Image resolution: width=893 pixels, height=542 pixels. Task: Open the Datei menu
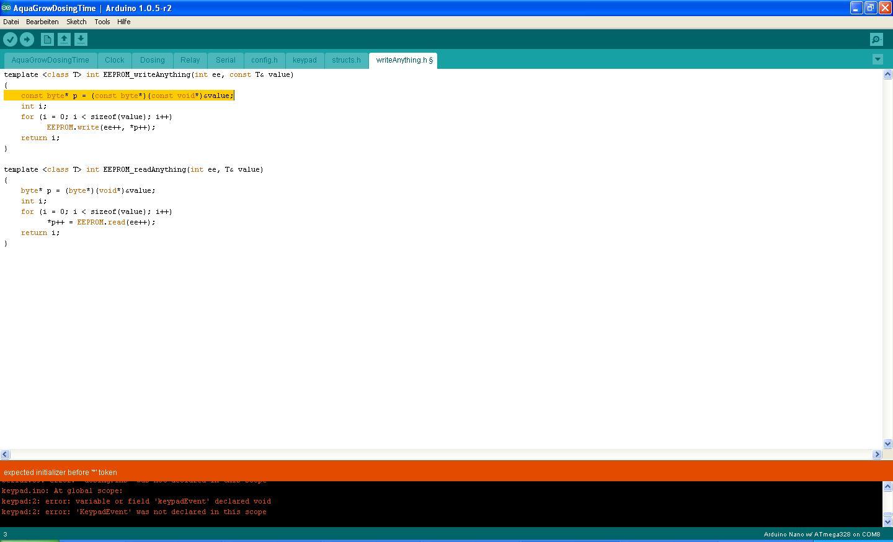click(x=11, y=22)
